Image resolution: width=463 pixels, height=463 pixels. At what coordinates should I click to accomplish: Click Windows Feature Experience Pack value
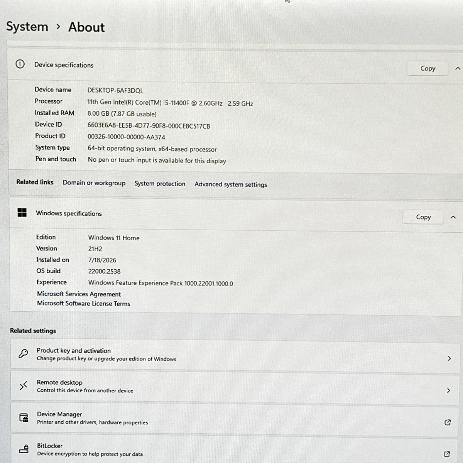[x=161, y=283]
